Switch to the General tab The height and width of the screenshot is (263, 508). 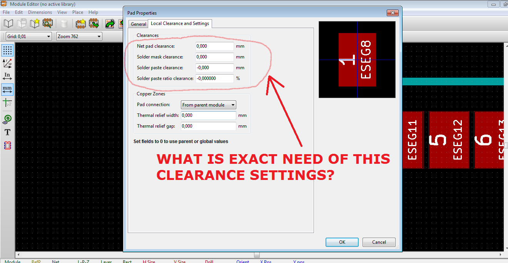point(138,23)
